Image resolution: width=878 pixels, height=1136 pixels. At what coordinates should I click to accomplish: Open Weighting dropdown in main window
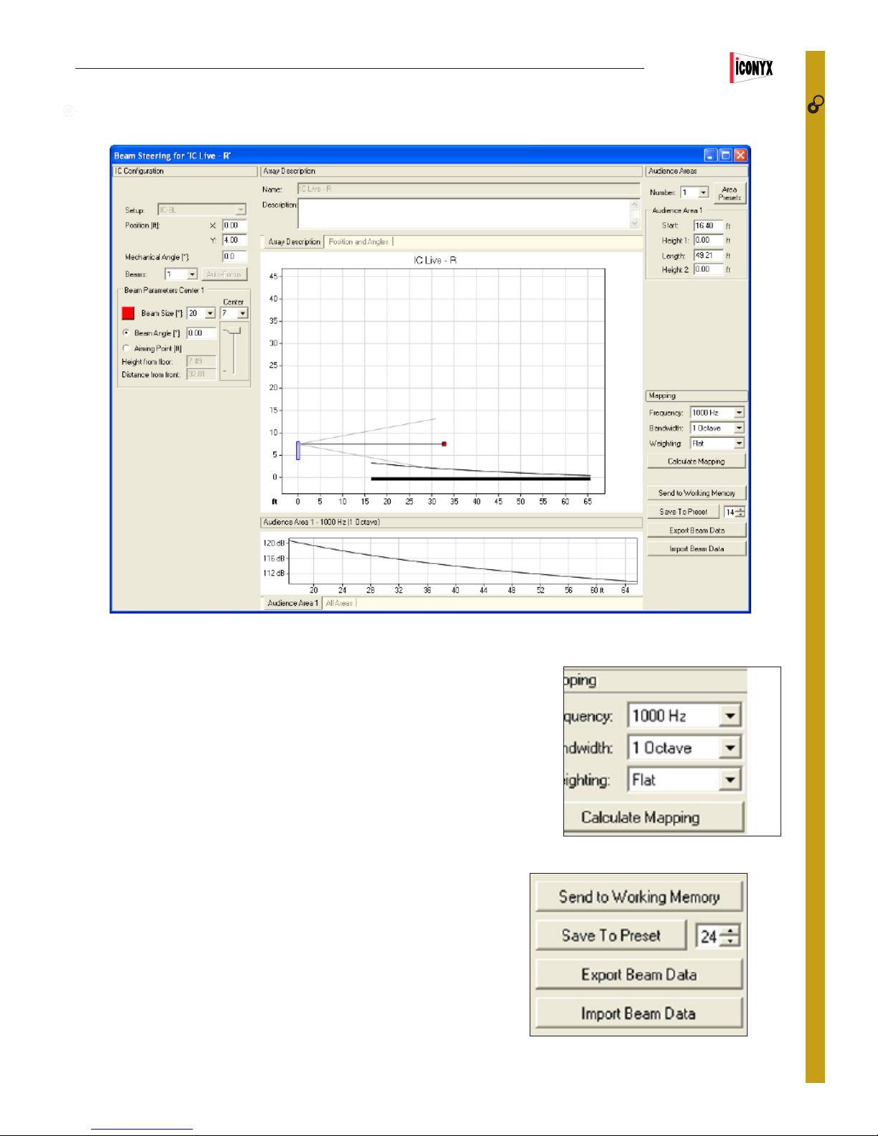point(739,443)
